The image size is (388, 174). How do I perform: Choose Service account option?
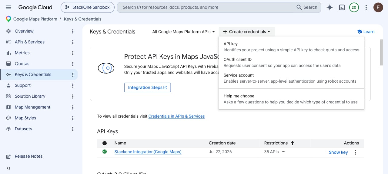[291, 78]
